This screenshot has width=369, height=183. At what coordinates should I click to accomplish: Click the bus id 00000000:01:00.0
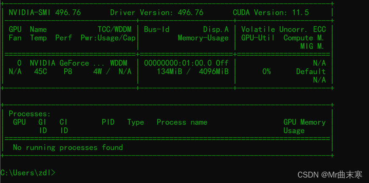(178, 63)
